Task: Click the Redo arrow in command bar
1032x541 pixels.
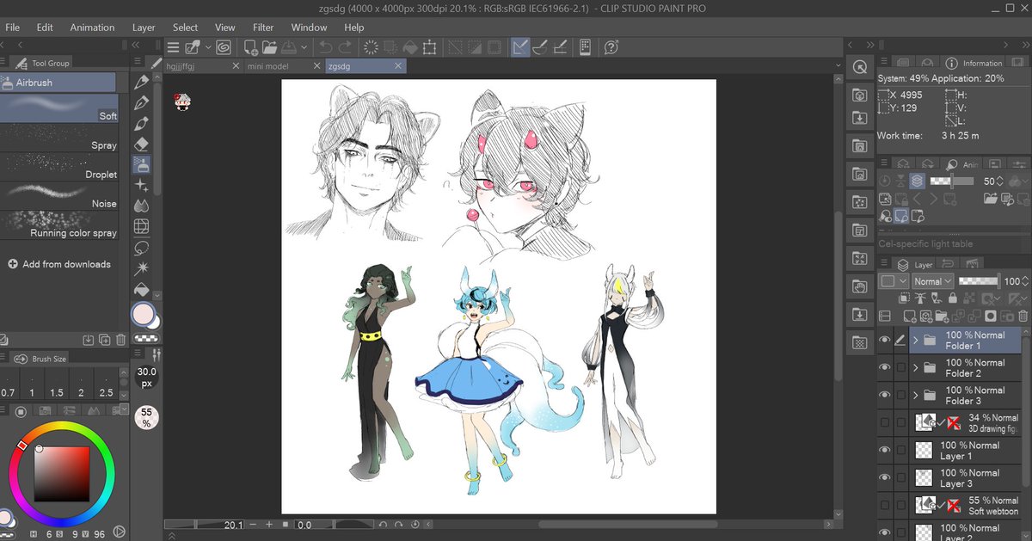Action: tap(345, 47)
